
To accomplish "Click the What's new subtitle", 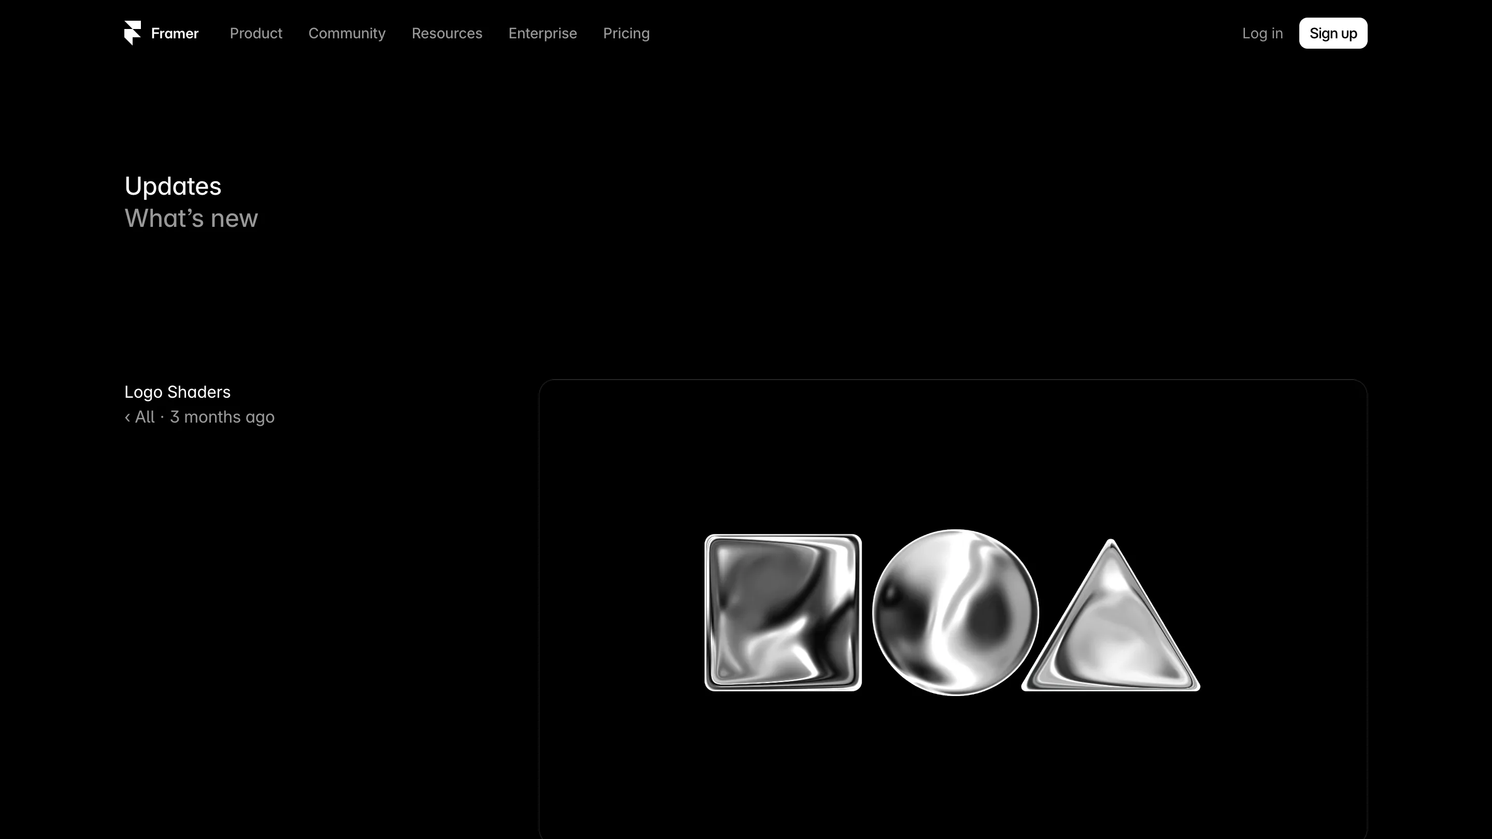I will [192, 219].
